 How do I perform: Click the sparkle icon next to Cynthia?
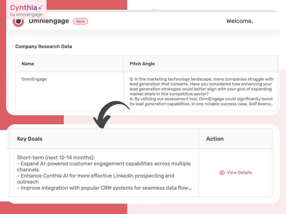[40, 8]
